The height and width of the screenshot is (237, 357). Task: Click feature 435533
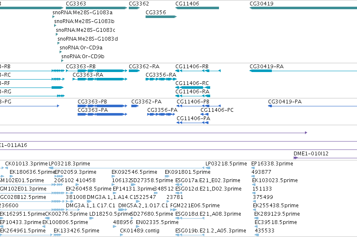point(265,231)
